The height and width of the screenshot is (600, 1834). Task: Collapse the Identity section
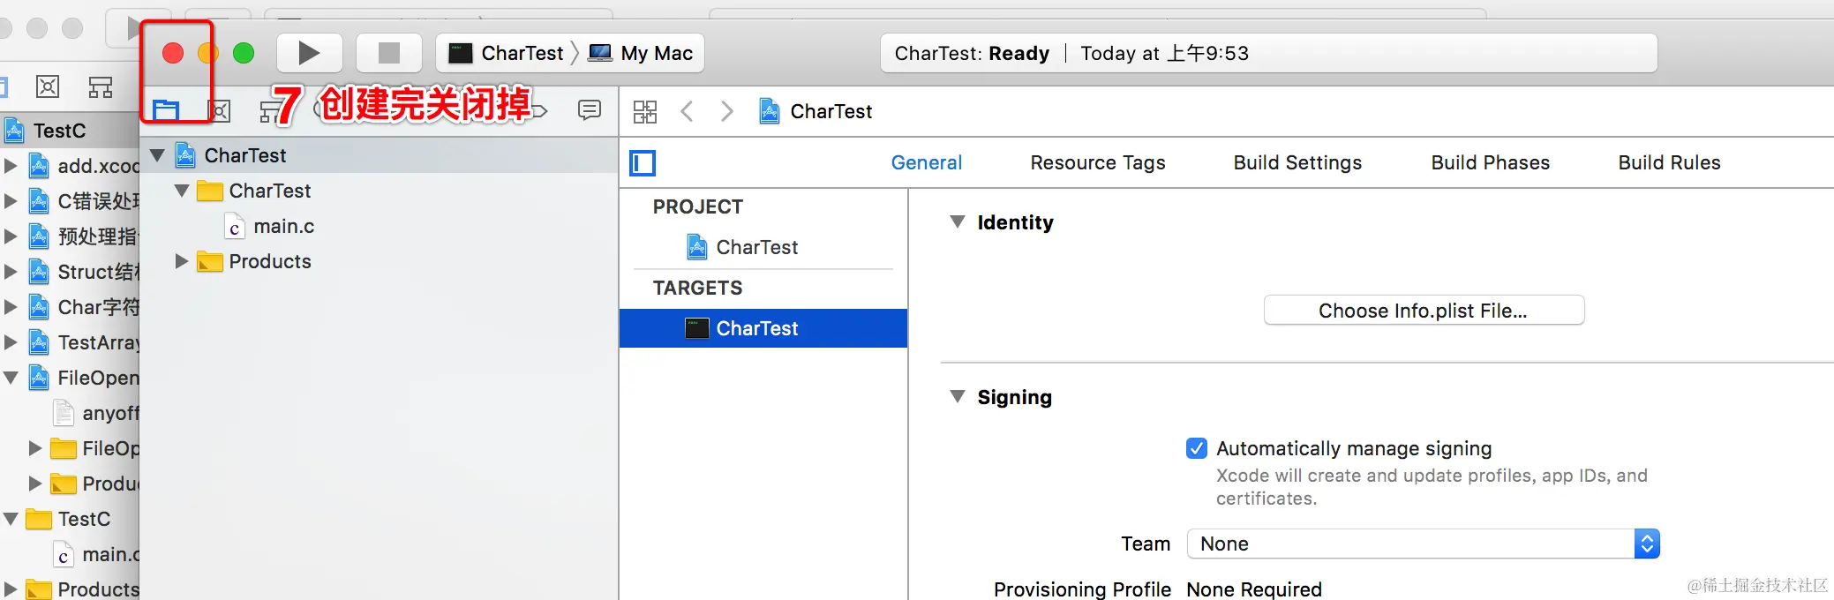click(x=958, y=221)
